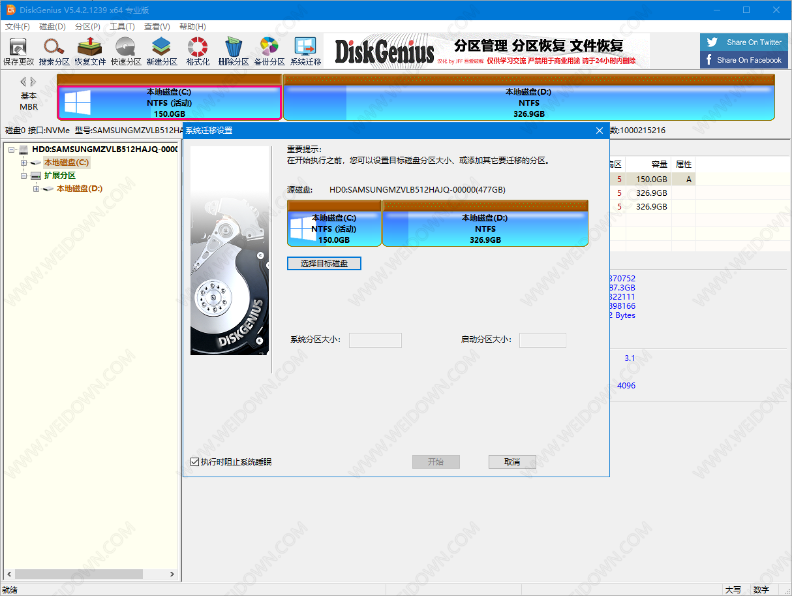The image size is (792, 596).
Task: Select the D: partition bar in main window
Action: [529, 97]
